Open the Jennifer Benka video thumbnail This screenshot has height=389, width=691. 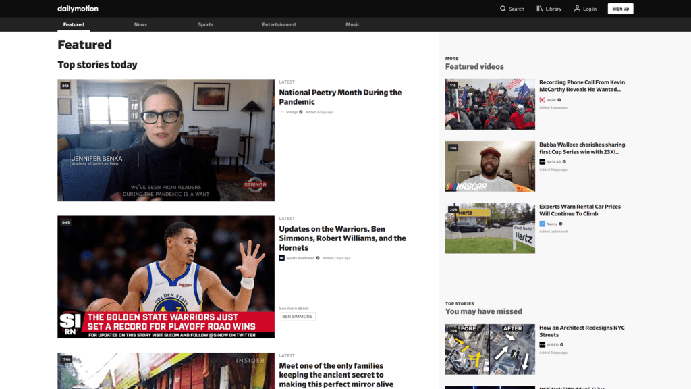[166, 140]
